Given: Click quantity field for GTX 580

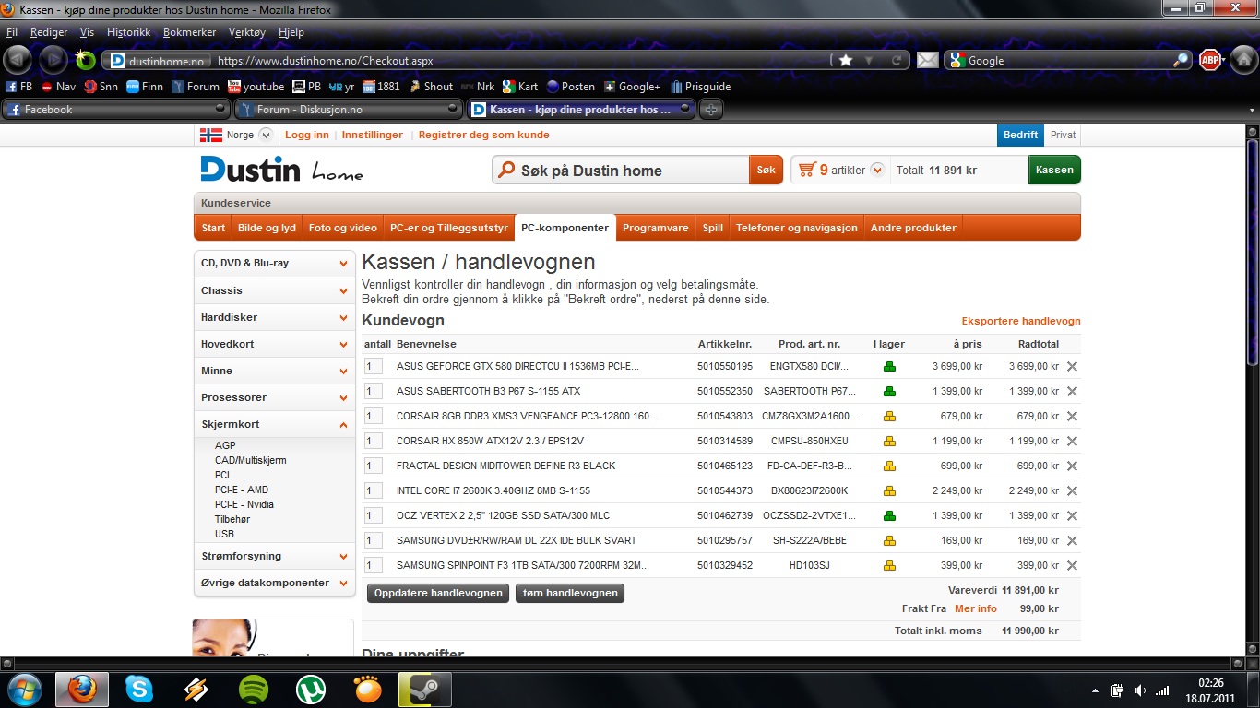Looking at the screenshot, I should click(x=373, y=366).
